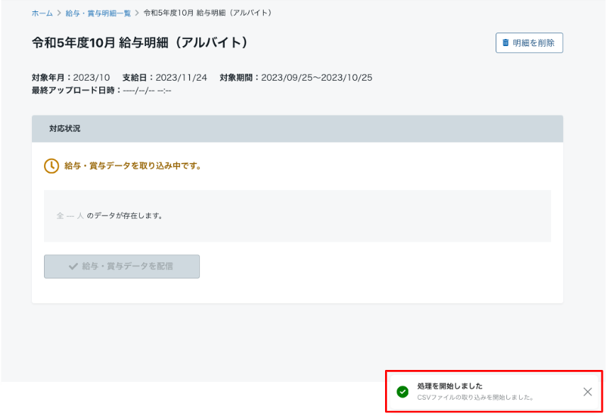Click the green checkmark icon in the notification
Screen dimensions: 607x416
coord(403,392)
